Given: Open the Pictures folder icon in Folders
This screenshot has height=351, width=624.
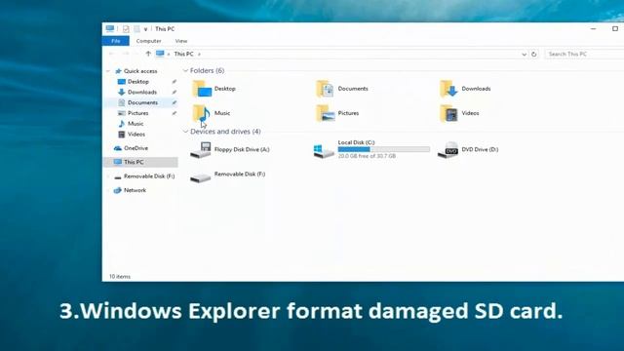Looking at the screenshot, I should (325, 113).
